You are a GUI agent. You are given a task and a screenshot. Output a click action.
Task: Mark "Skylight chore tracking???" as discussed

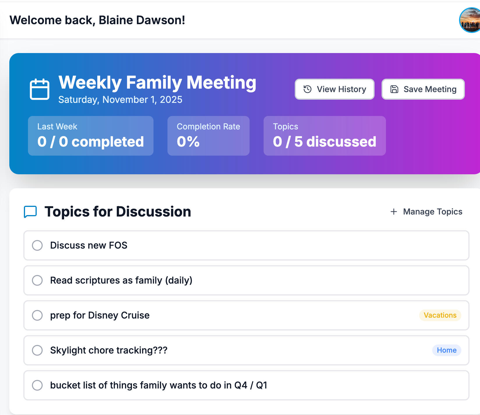pos(37,350)
